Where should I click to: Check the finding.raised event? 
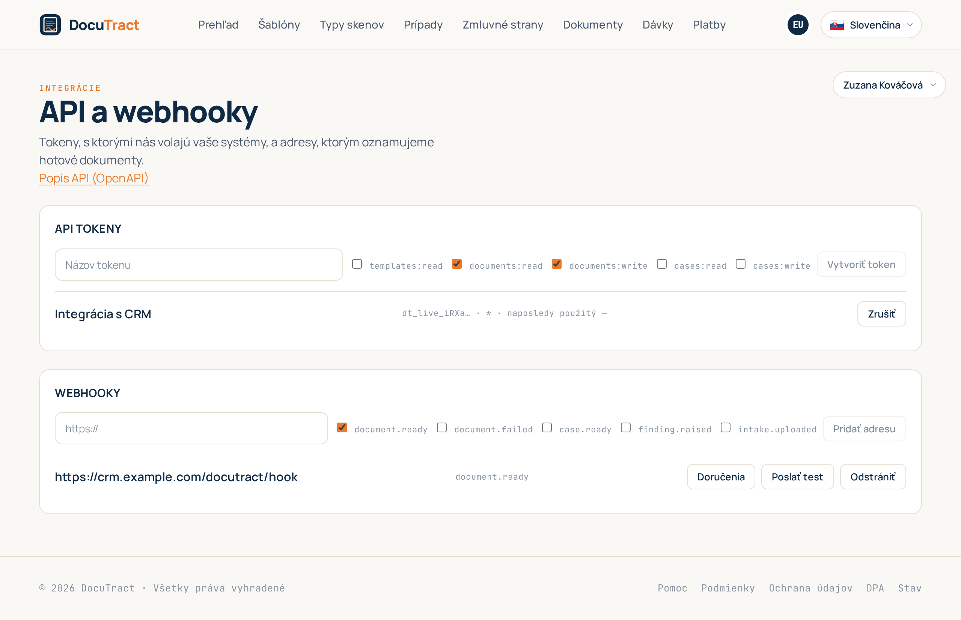click(x=626, y=427)
